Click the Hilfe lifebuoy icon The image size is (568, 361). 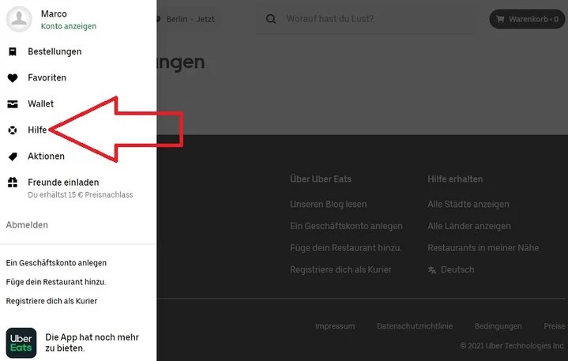[x=13, y=130]
